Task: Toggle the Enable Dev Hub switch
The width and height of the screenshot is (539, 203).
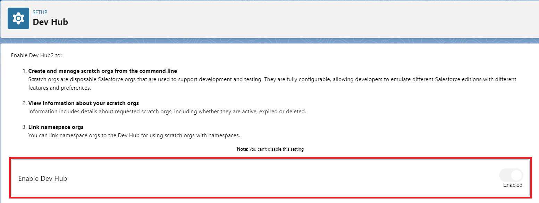Action: coord(511,175)
